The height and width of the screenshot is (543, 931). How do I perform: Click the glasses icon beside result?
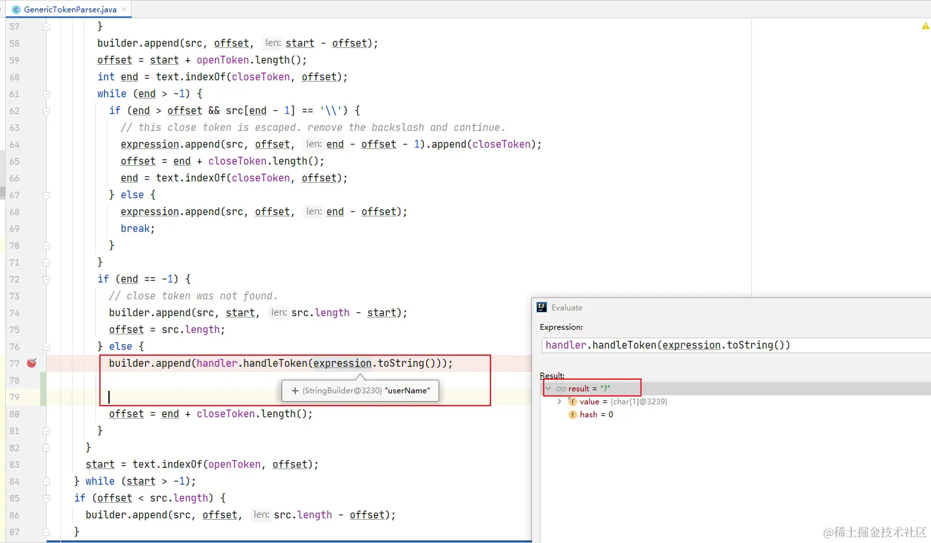point(561,389)
